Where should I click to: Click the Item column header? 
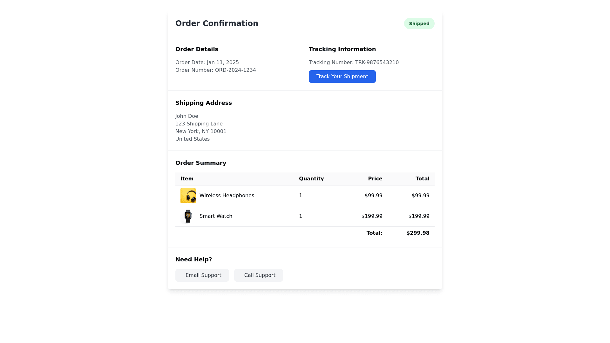point(187,179)
